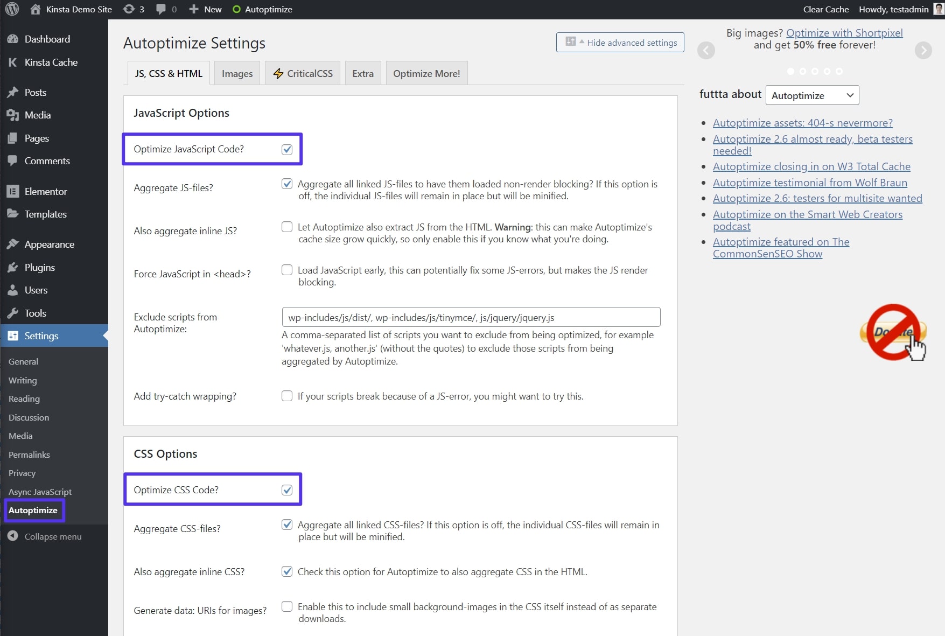Select the second carousel pagination dot
Image resolution: width=945 pixels, height=636 pixels.
pos(803,71)
